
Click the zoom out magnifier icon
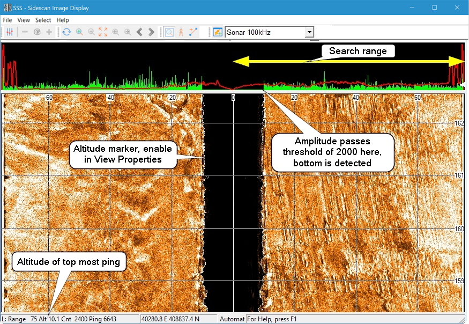(x=91, y=32)
